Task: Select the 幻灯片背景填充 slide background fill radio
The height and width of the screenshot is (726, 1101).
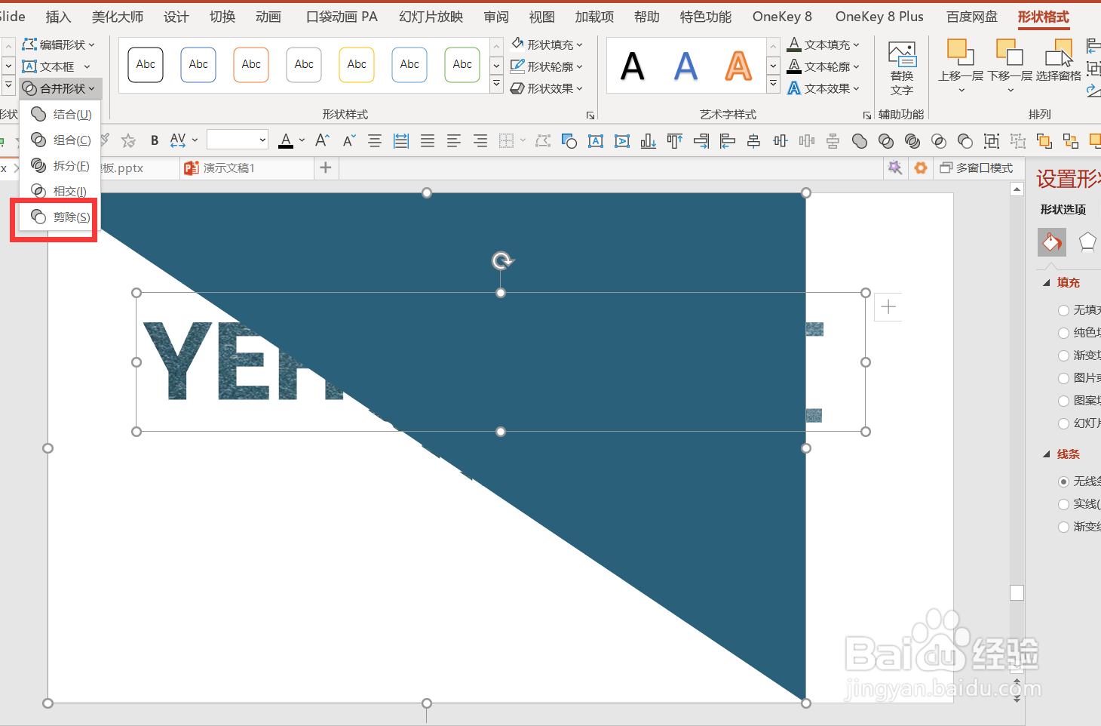Action: [1064, 423]
